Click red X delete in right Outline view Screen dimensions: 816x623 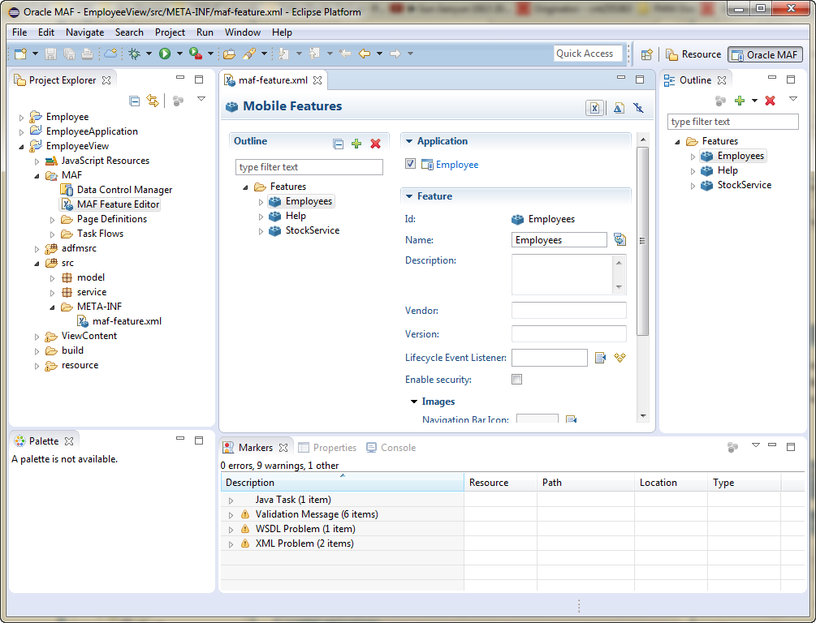[x=771, y=101]
